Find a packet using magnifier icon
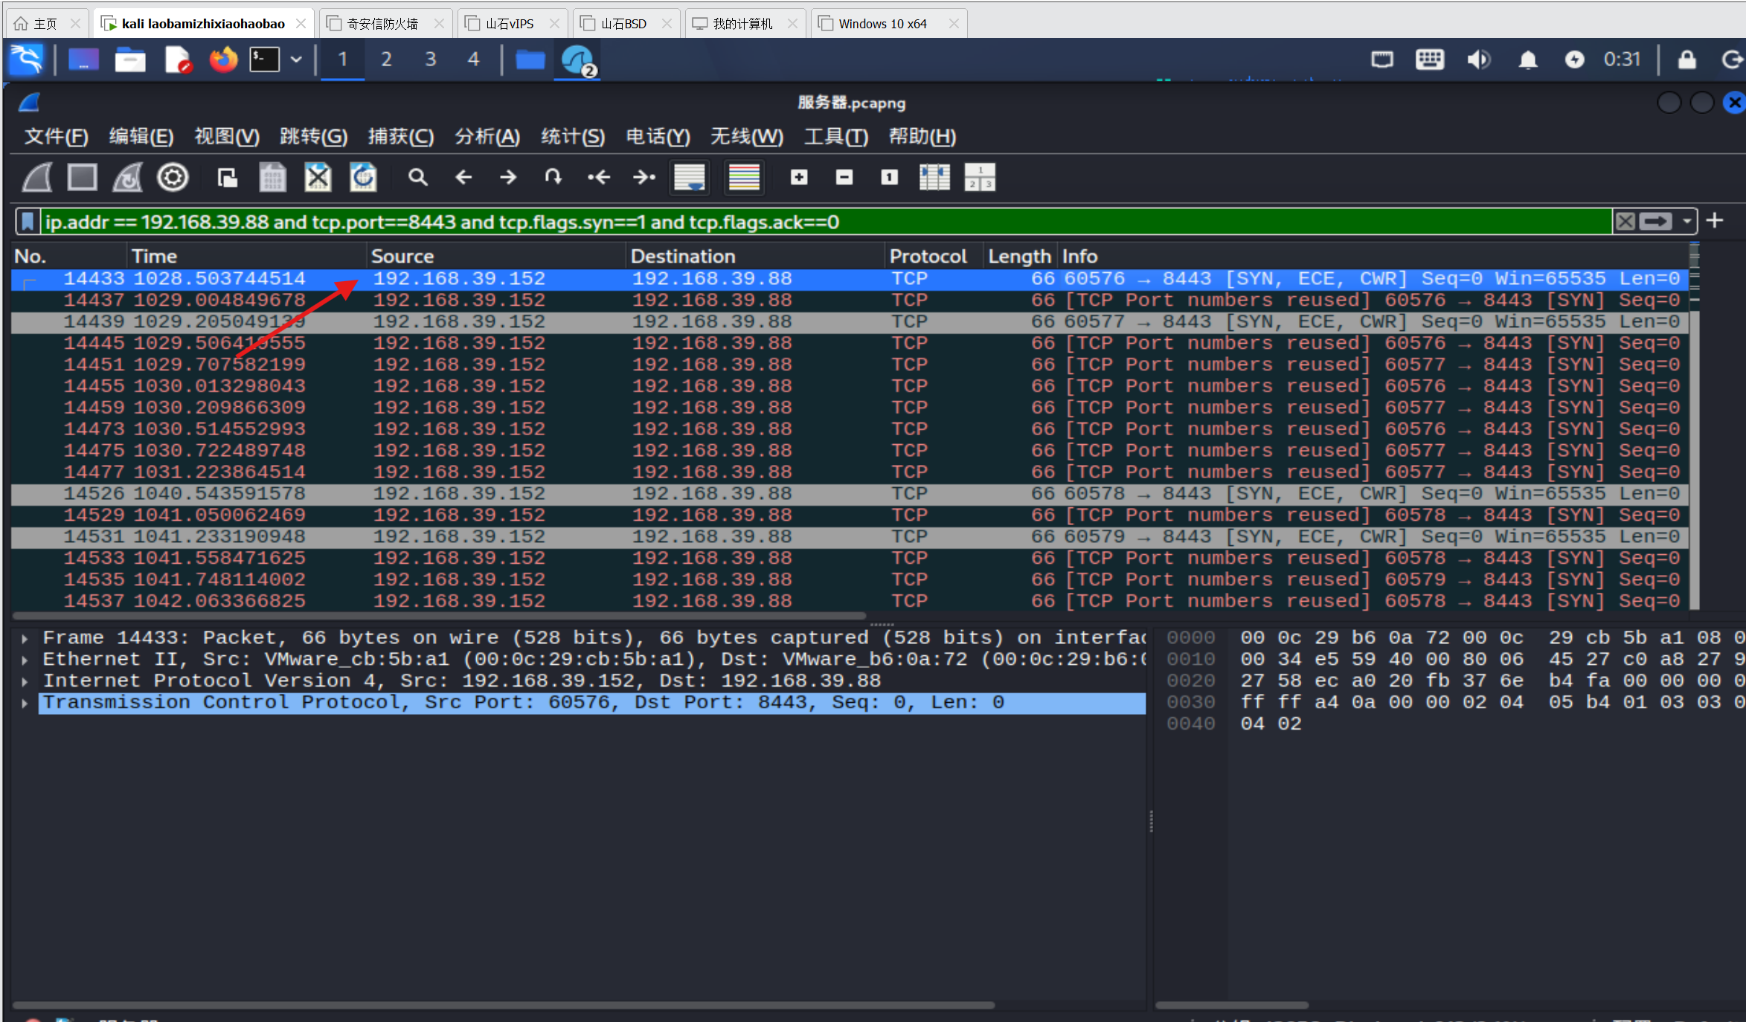 [418, 178]
